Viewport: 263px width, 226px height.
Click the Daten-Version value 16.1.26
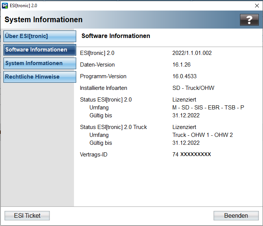tap(181, 65)
